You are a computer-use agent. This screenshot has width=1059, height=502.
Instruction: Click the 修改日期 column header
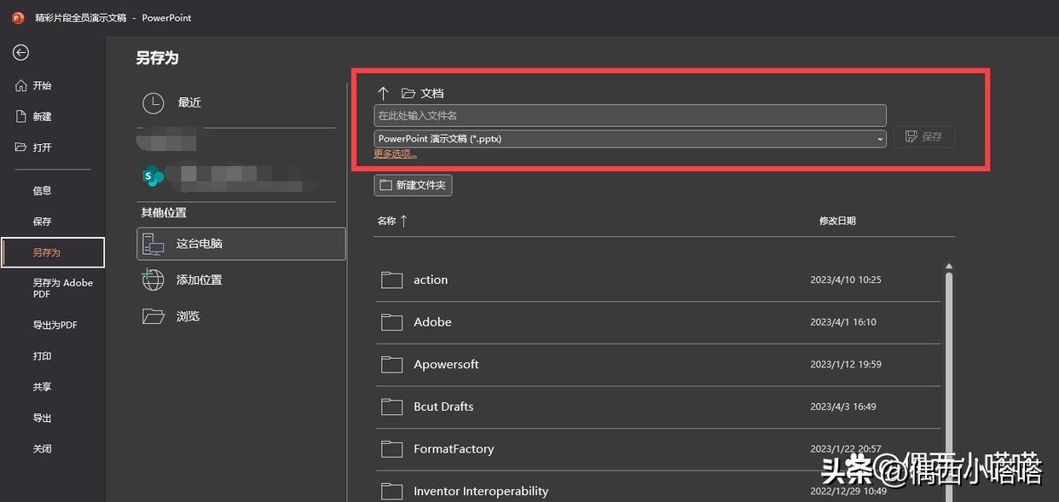tap(837, 221)
